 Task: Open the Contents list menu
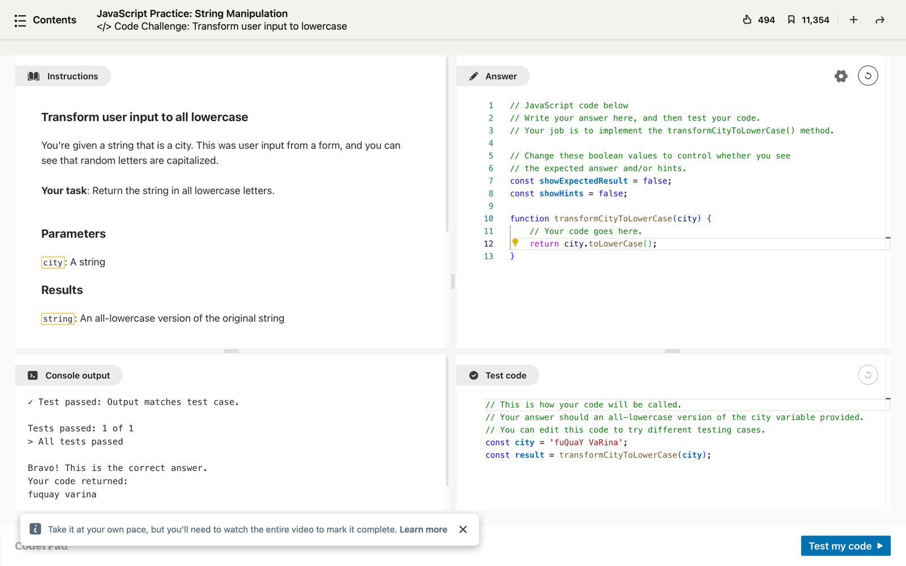tap(45, 20)
